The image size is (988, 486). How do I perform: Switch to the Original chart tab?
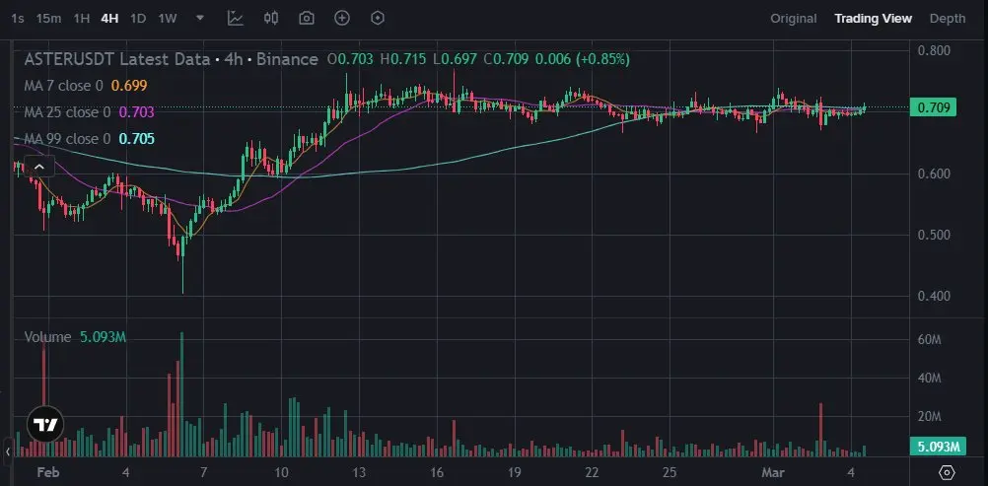(794, 19)
